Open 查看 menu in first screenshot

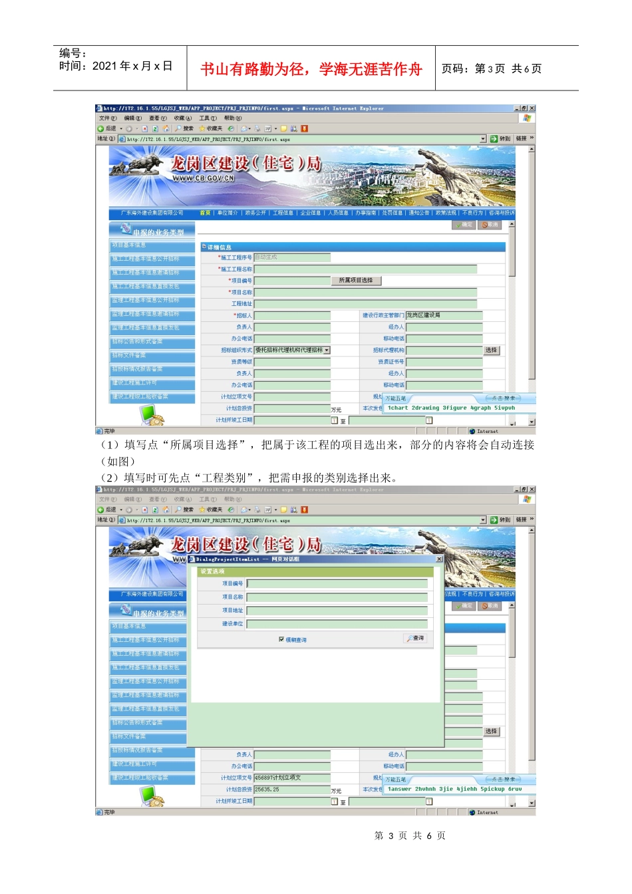[x=158, y=118]
